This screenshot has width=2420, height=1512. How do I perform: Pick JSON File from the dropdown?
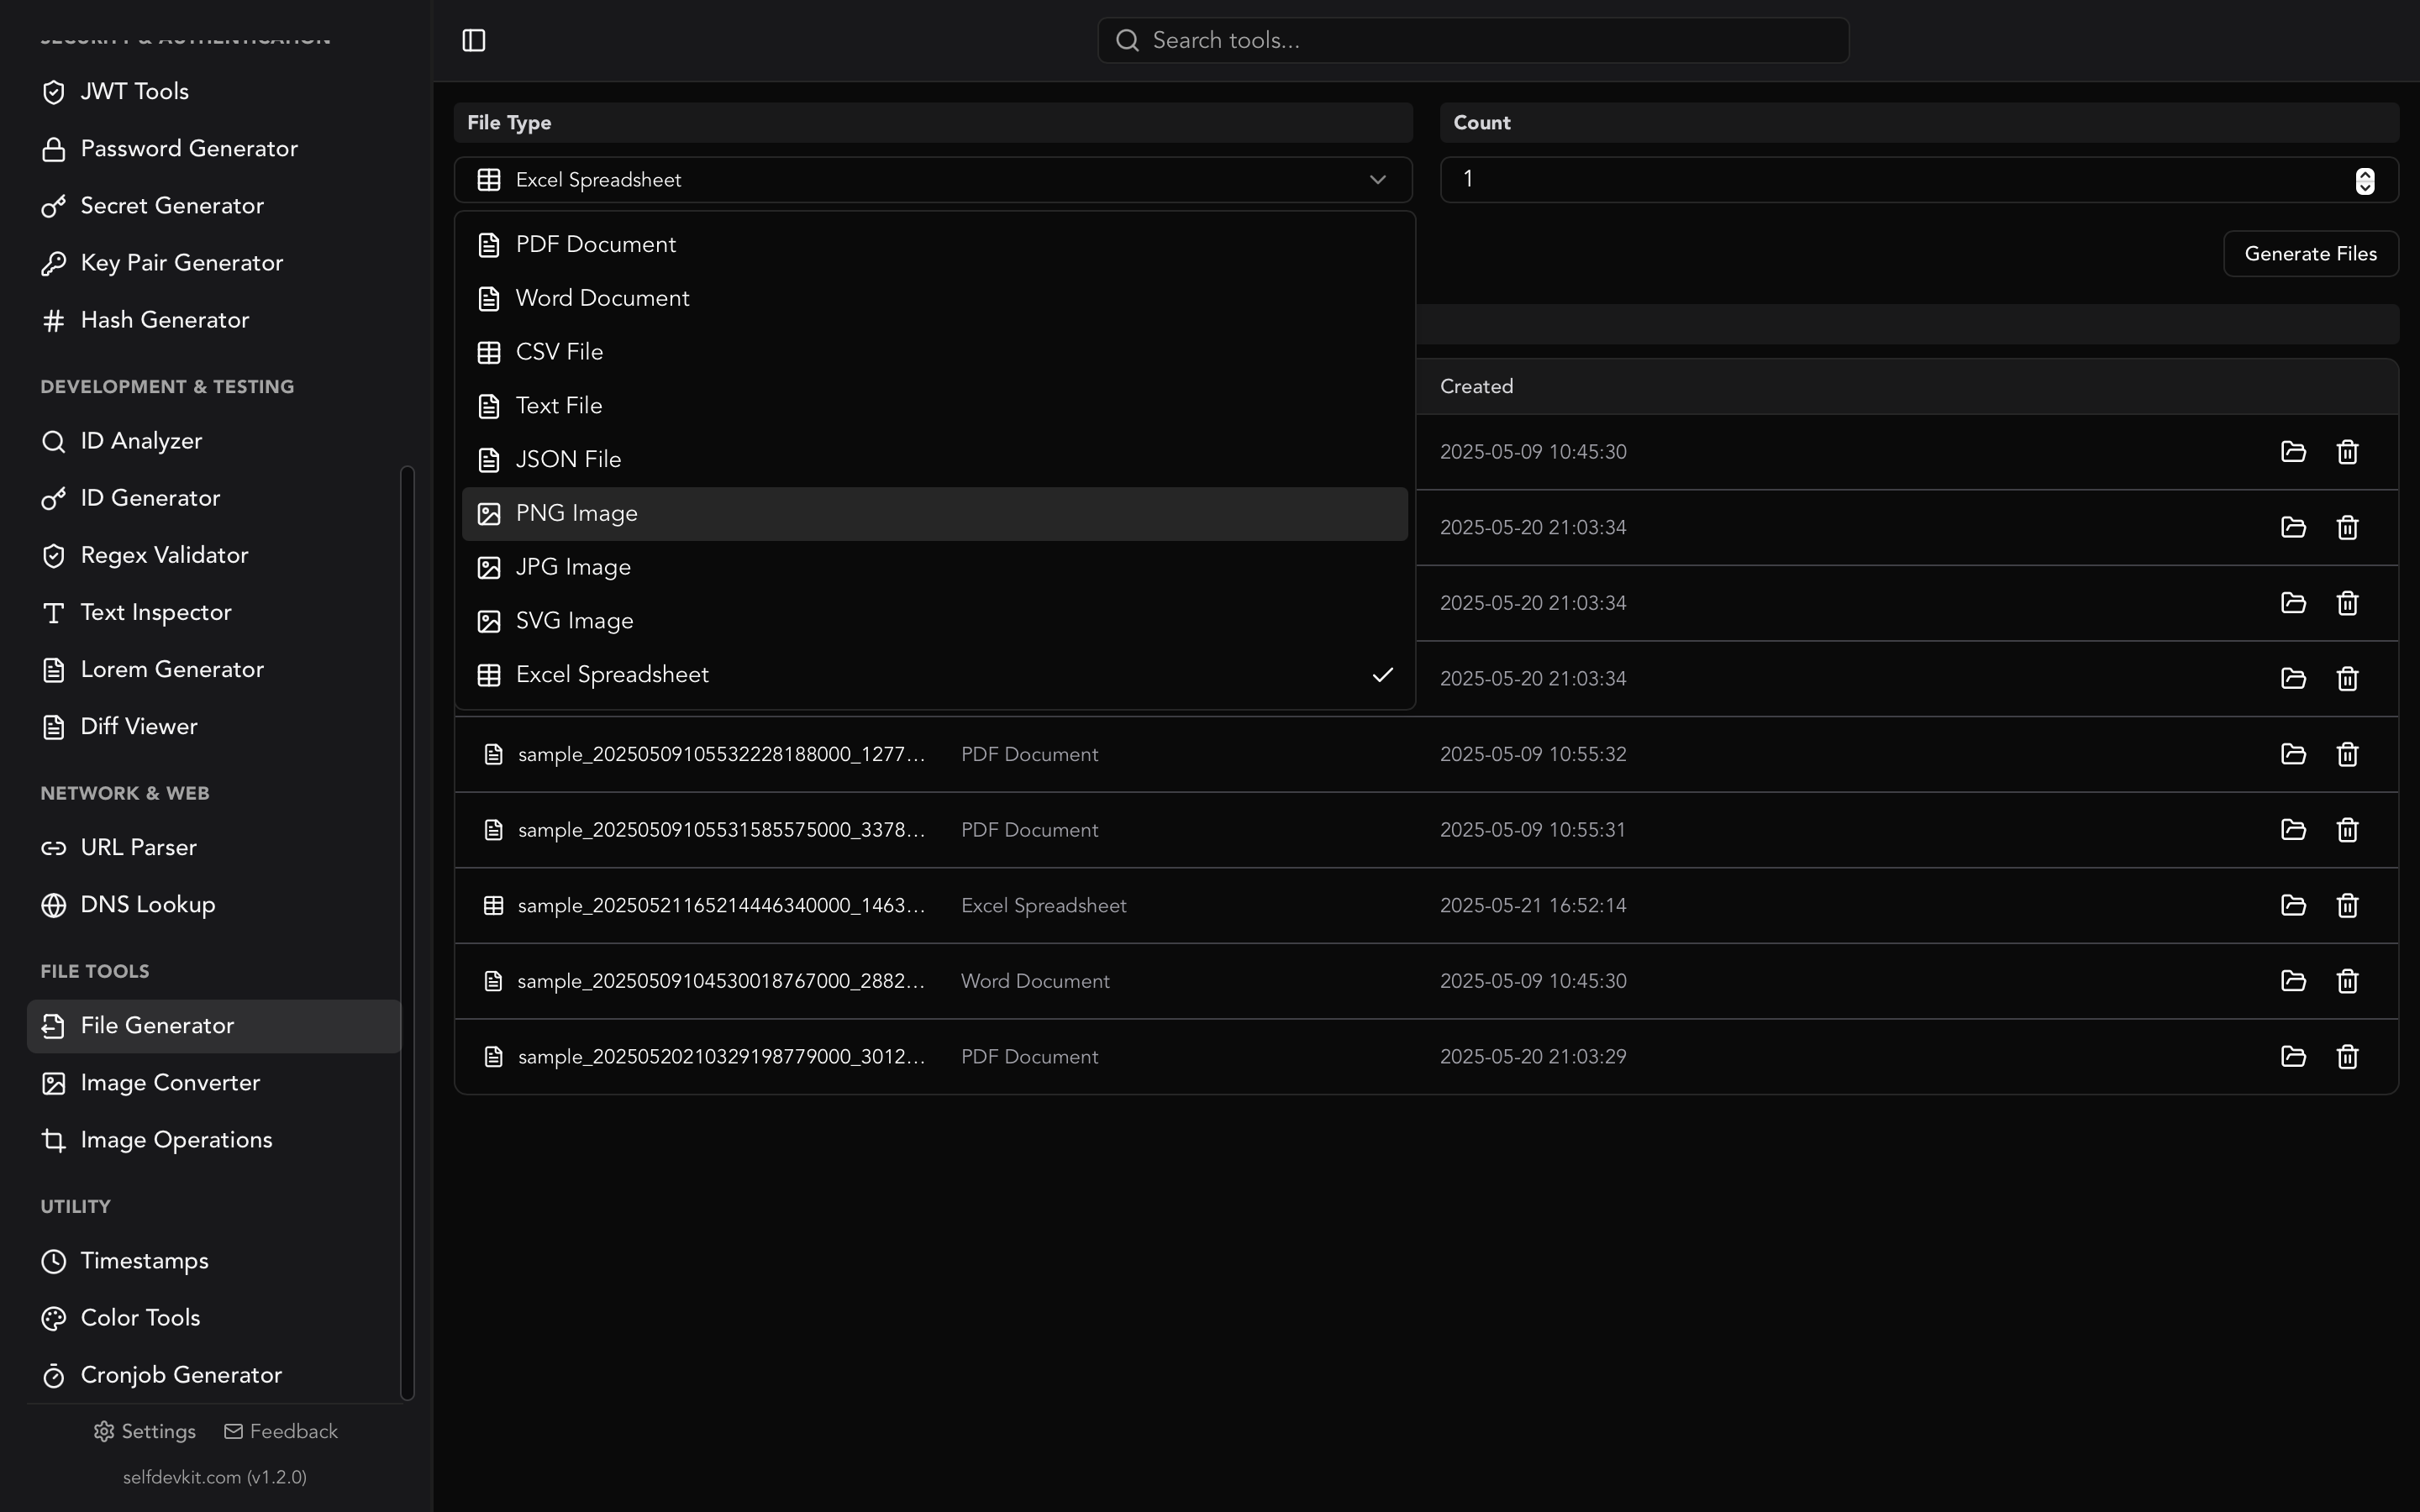pos(934,460)
